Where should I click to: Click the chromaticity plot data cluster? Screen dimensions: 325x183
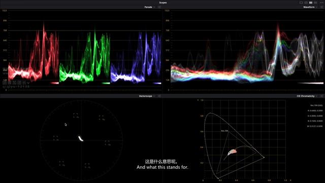(x=232, y=152)
